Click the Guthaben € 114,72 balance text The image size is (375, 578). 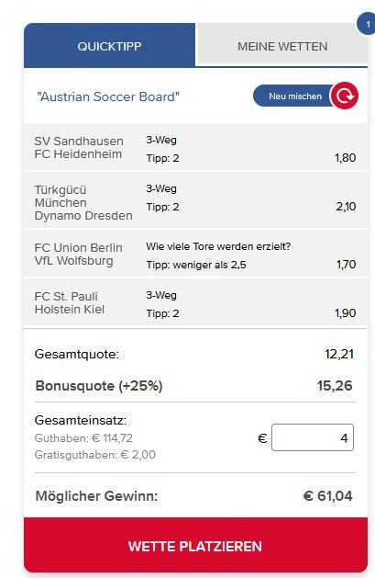point(83,438)
